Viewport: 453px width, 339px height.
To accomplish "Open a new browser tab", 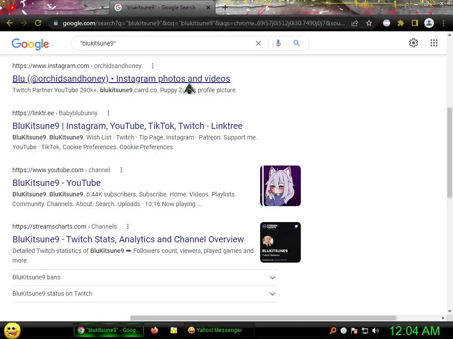I will tap(225, 8).
